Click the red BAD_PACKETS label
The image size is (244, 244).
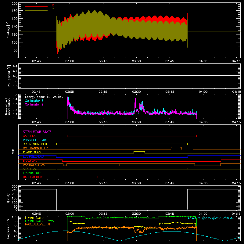point(33,177)
